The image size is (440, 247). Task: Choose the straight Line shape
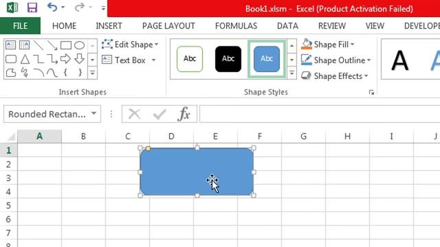[38, 45]
